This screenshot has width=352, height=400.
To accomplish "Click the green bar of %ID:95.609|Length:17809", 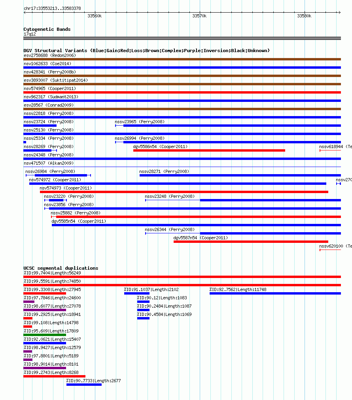I will coord(45,335).
